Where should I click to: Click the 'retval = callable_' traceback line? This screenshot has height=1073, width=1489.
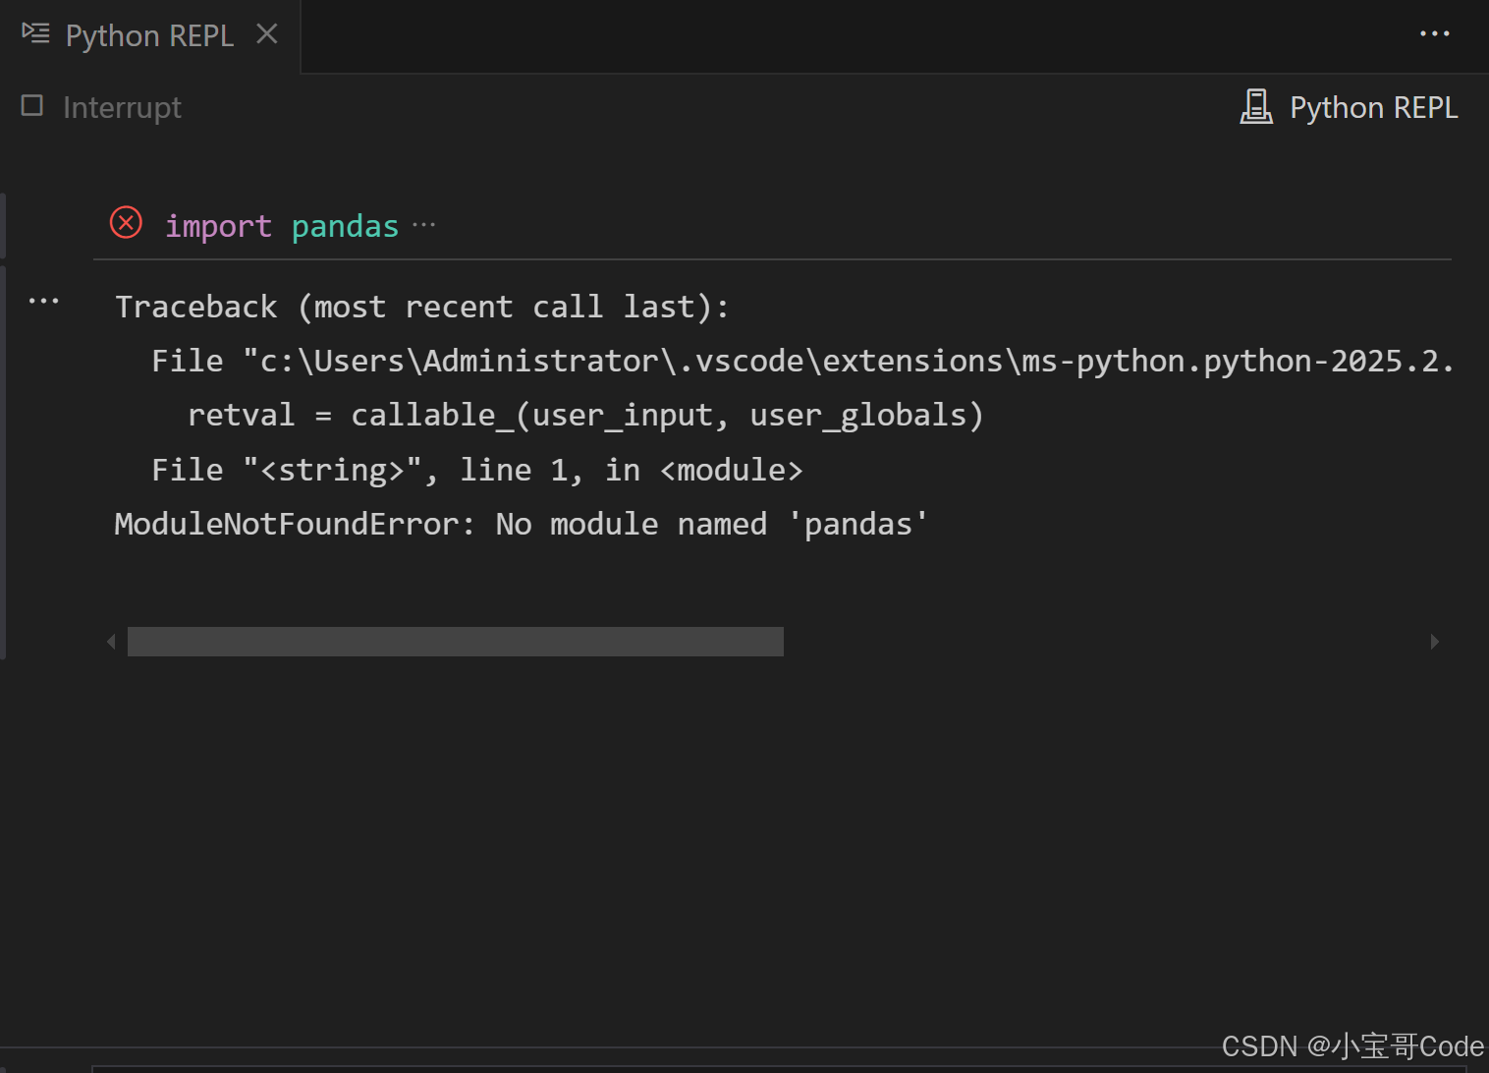pos(585,416)
